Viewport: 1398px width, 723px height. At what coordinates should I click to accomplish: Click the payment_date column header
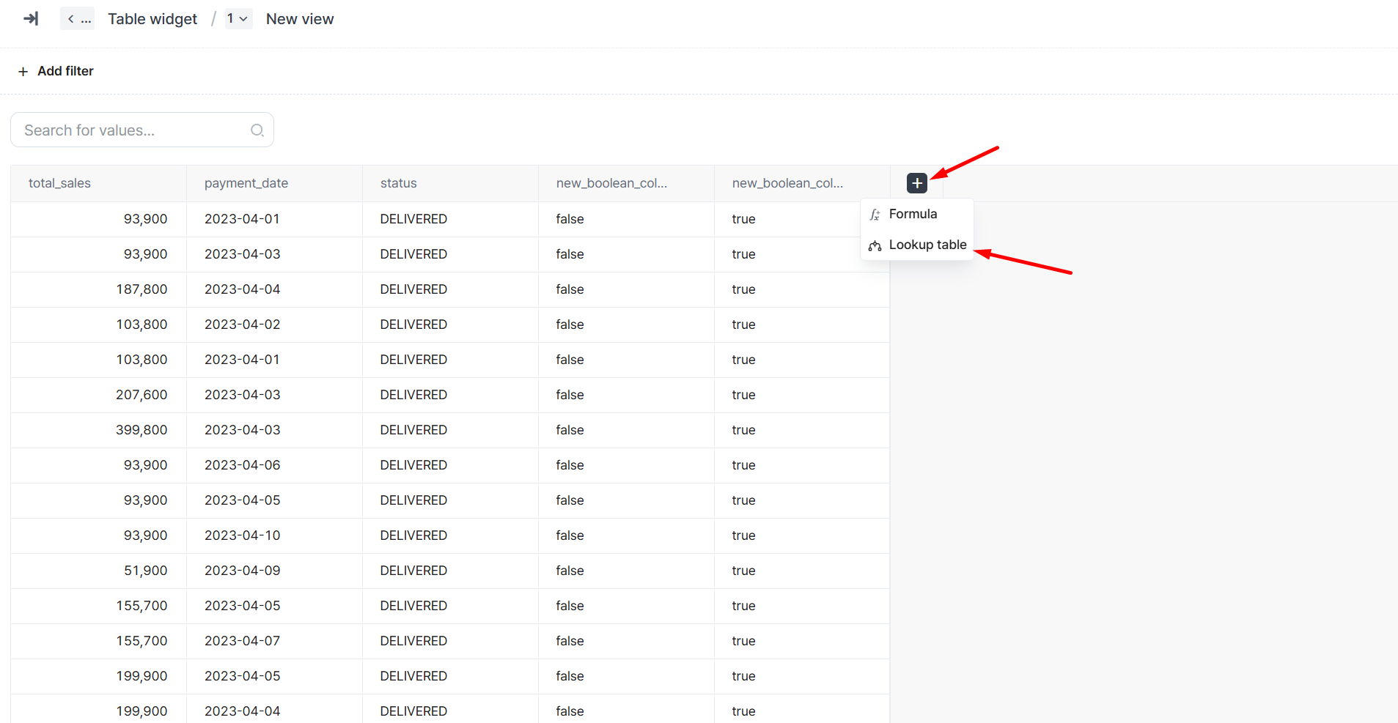(x=246, y=183)
